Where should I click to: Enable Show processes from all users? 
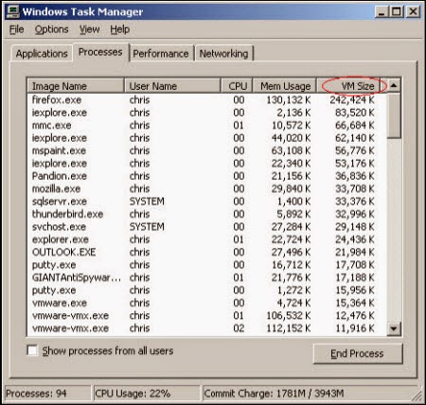[32, 350]
